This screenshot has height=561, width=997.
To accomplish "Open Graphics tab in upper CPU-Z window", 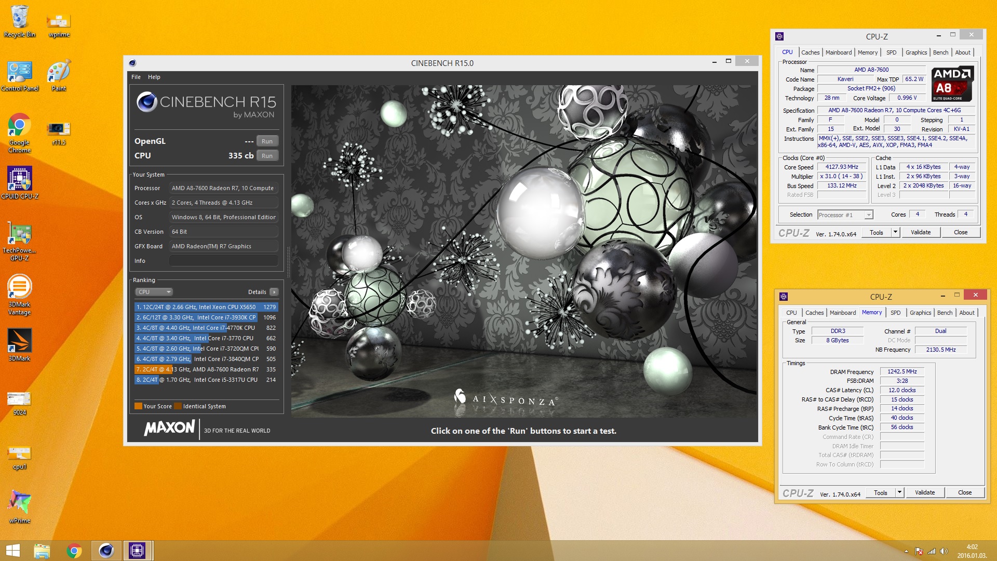I will point(916,52).
